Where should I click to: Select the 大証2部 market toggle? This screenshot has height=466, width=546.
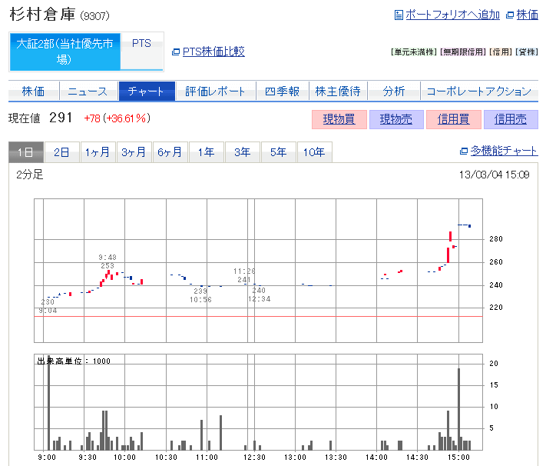pyautogui.click(x=65, y=52)
